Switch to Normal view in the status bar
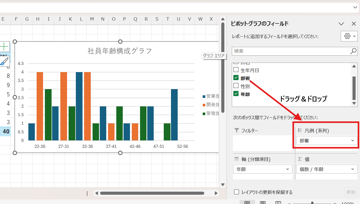This screenshot has height=204, width=360. [247, 203]
